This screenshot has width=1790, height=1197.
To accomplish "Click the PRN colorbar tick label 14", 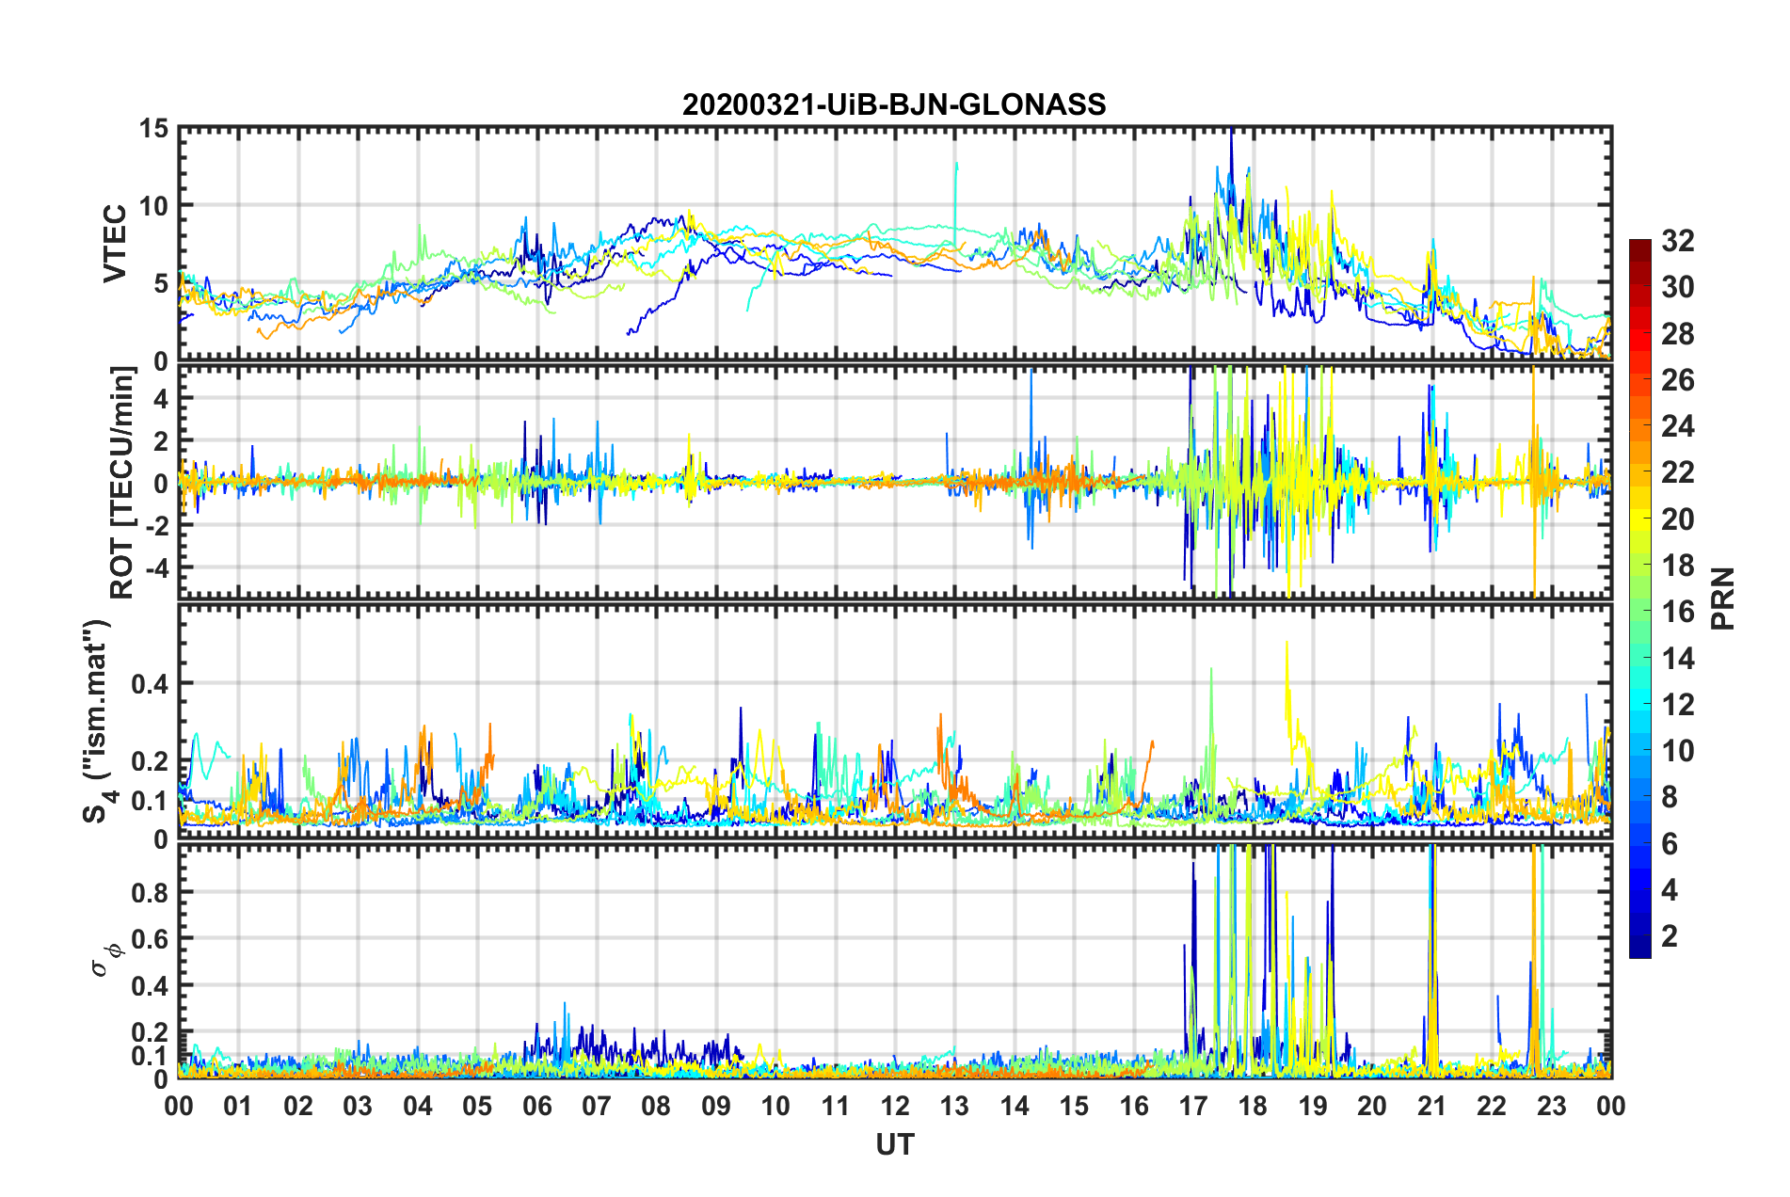I will (x=1677, y=659).
